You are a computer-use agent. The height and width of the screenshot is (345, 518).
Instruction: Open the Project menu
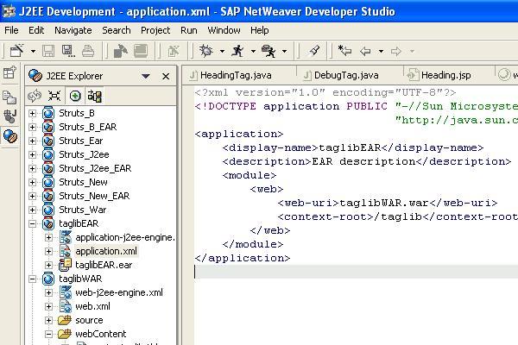[155, 30]
